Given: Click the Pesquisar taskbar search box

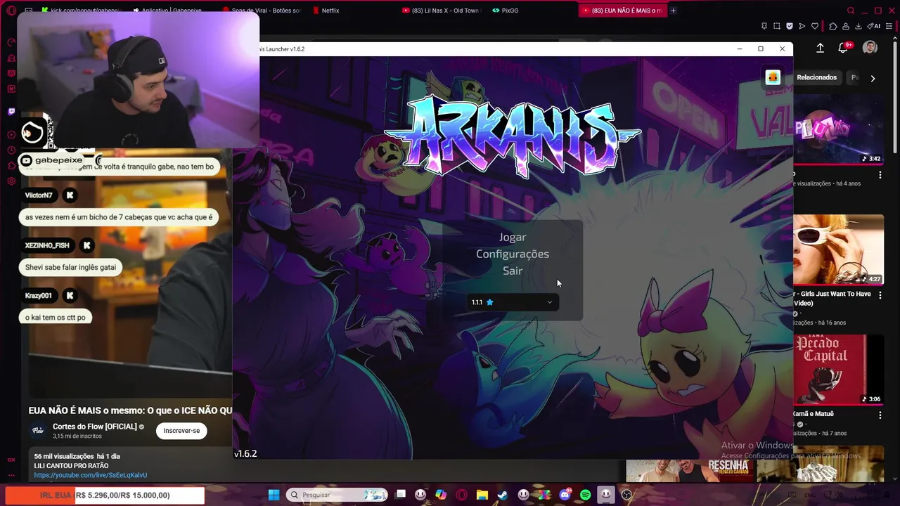Looking at the screenshot, I should pos(337,495).
